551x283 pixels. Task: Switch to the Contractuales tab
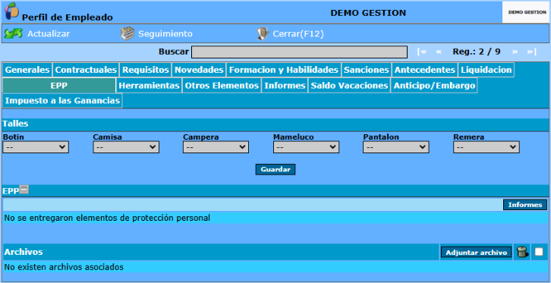coord(86,70)
